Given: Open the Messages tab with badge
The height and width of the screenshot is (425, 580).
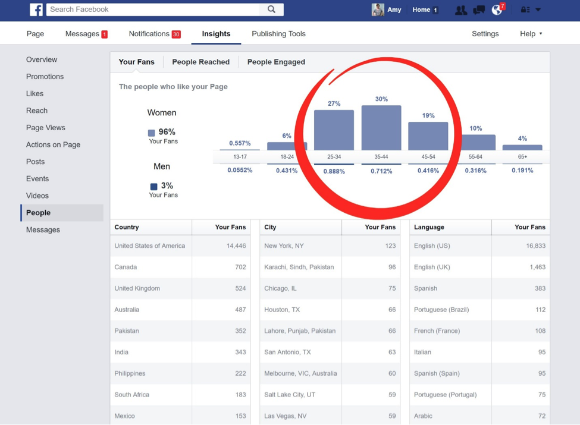Looking at the screenshot, I should (x=86, y=34).
